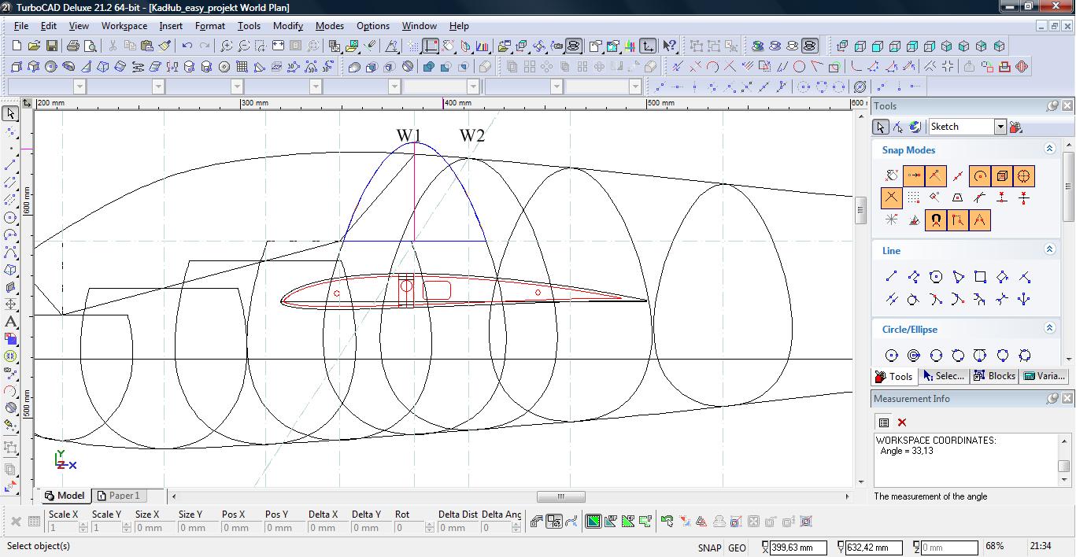Select the Rectangle line tool in Line panel

[x=980, y=277]
